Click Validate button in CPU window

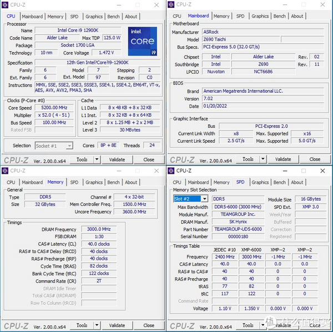coord(117,159)
